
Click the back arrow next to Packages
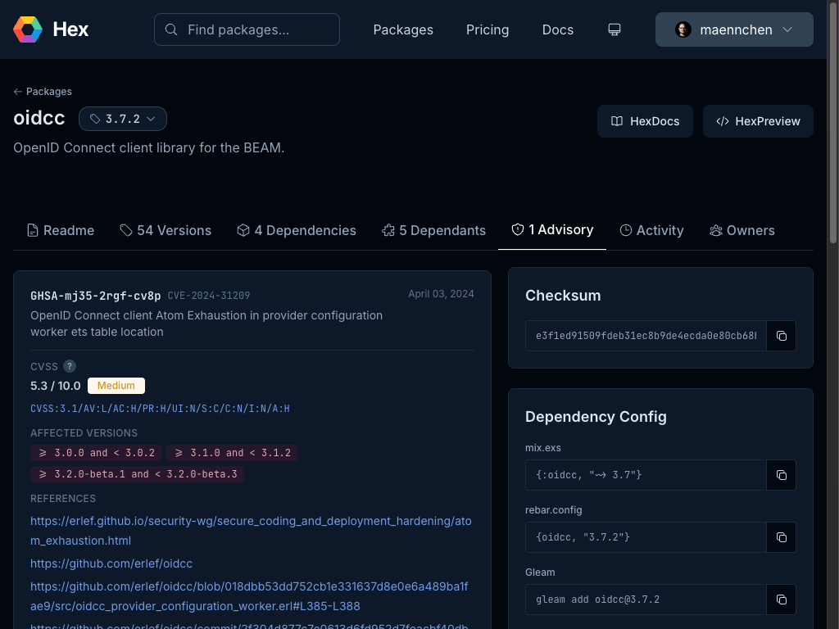pyautogui.click(x=18, y=92)
